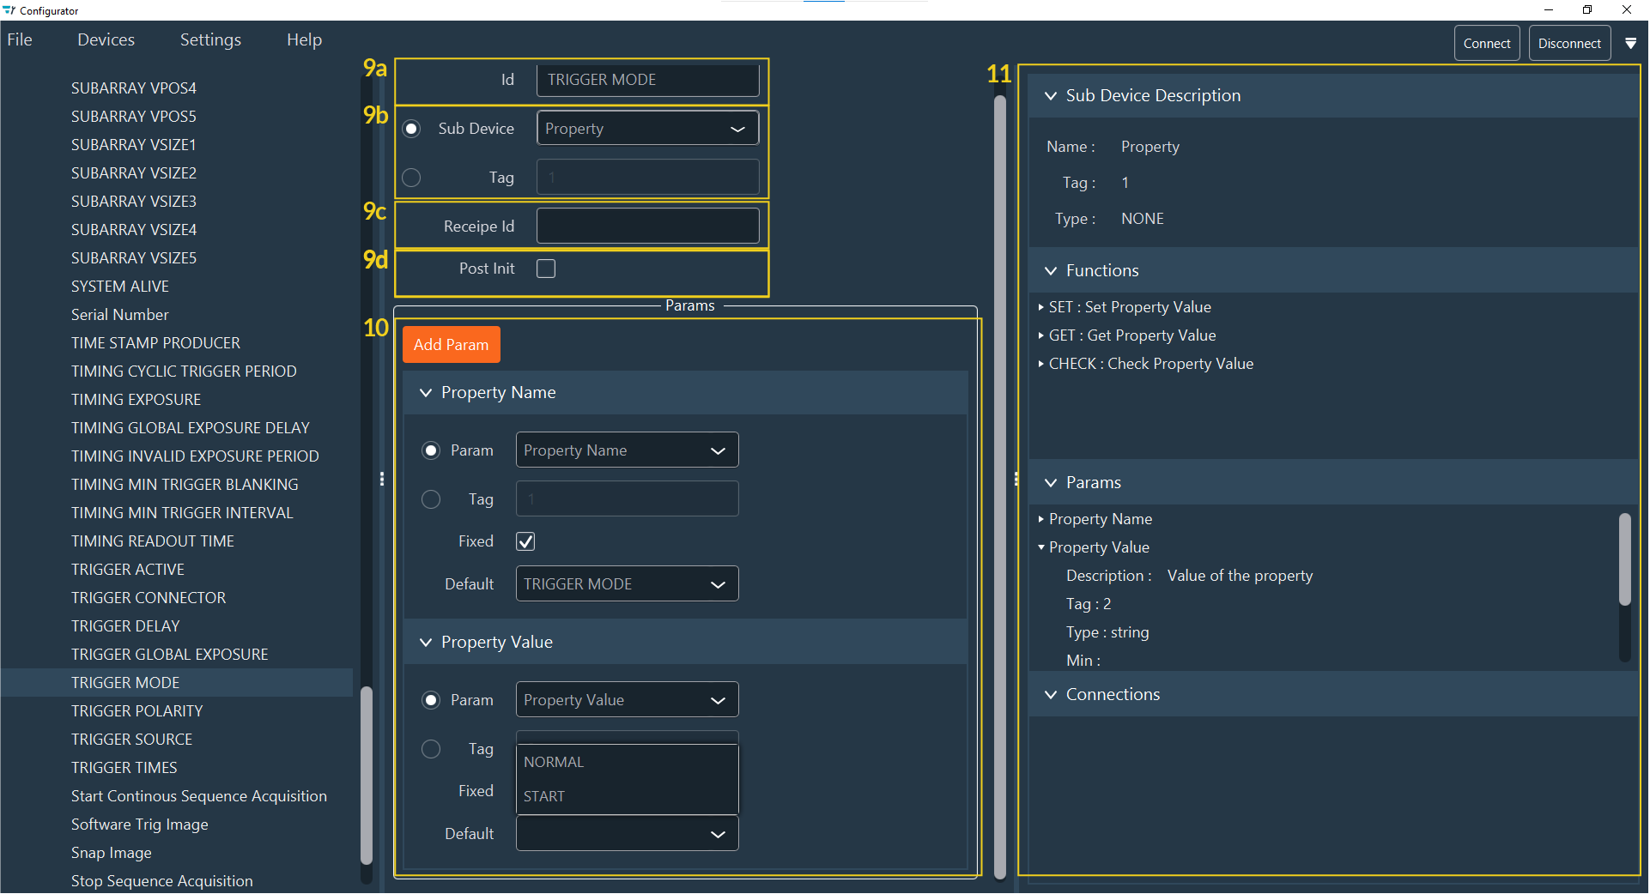Open the Help menu

click(303, 39)
